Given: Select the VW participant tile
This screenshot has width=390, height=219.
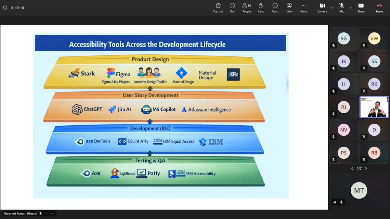Looking at the screenshot, I should [374, 38].
